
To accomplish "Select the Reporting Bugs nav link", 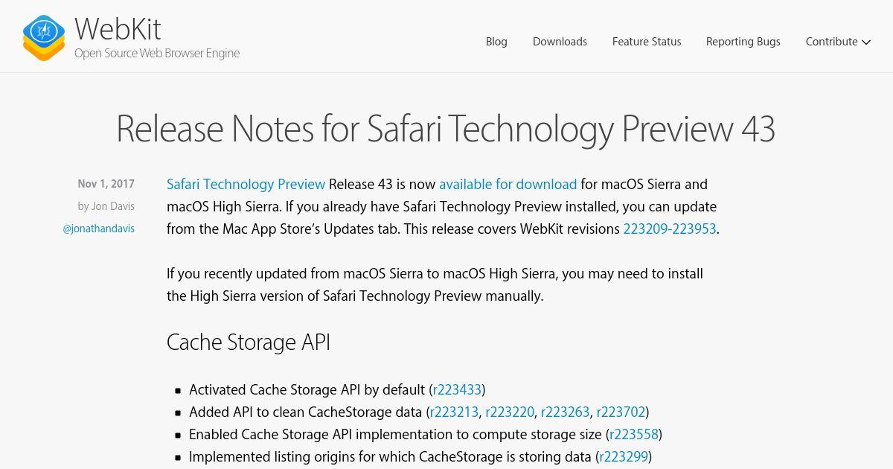I will tap(743, 42).
